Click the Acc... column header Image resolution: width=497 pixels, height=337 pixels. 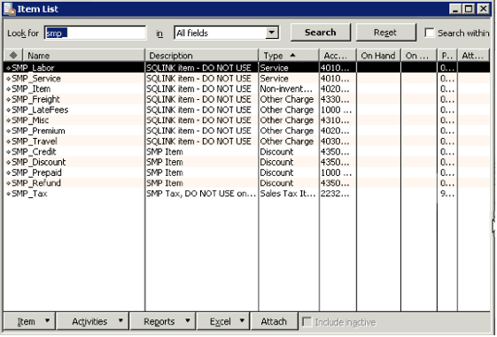(x=338, y=56)
